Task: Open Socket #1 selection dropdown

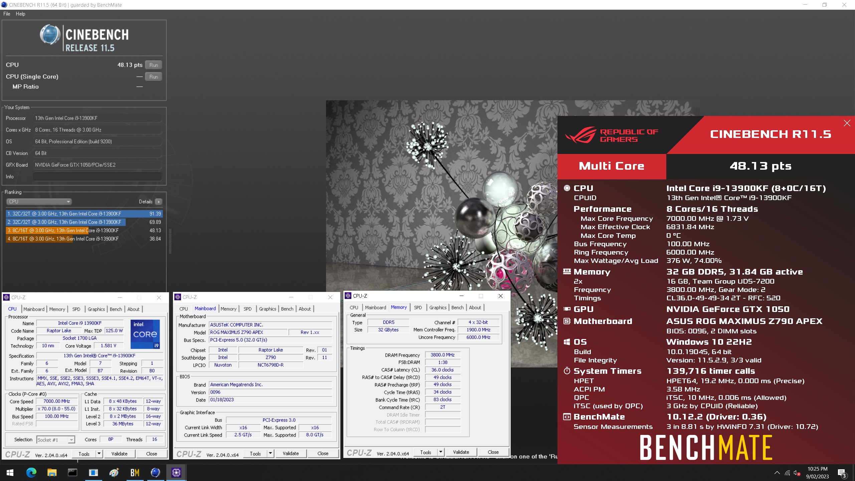Action: [55, 440]
